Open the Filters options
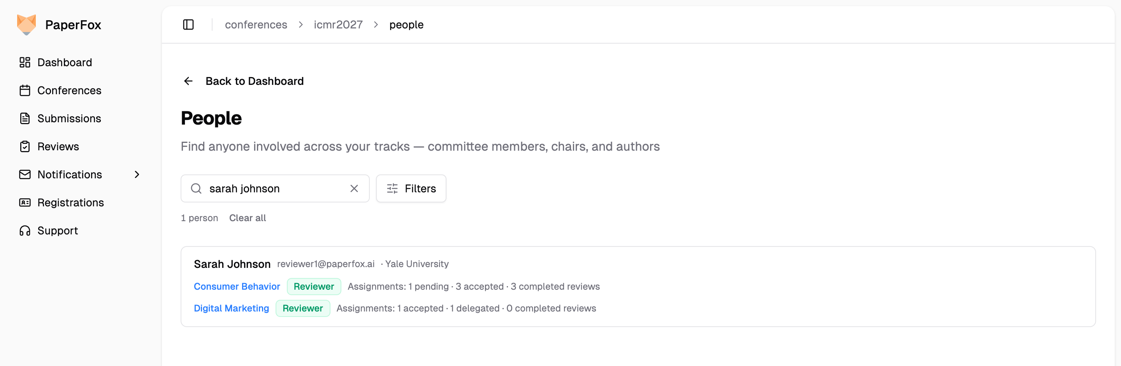Screen dimensions: 1121x366 (x=411, y=188)
